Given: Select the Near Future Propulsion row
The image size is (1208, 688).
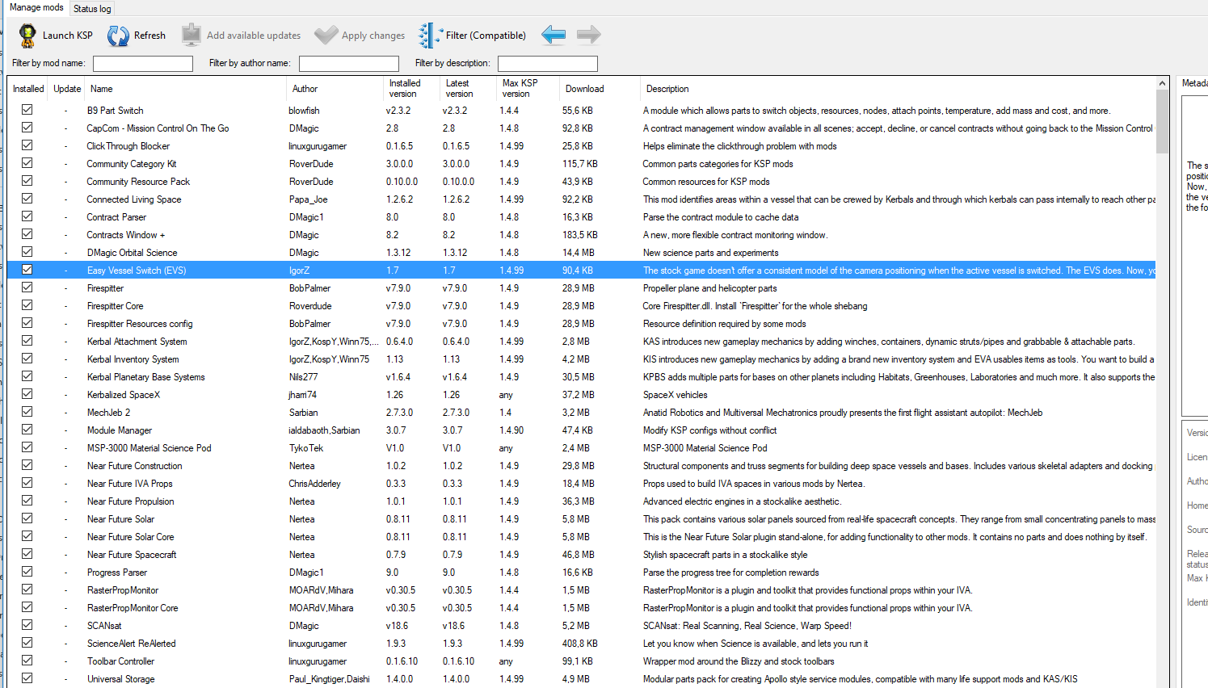Looking at the screenshot, I should tap(582, 501).
